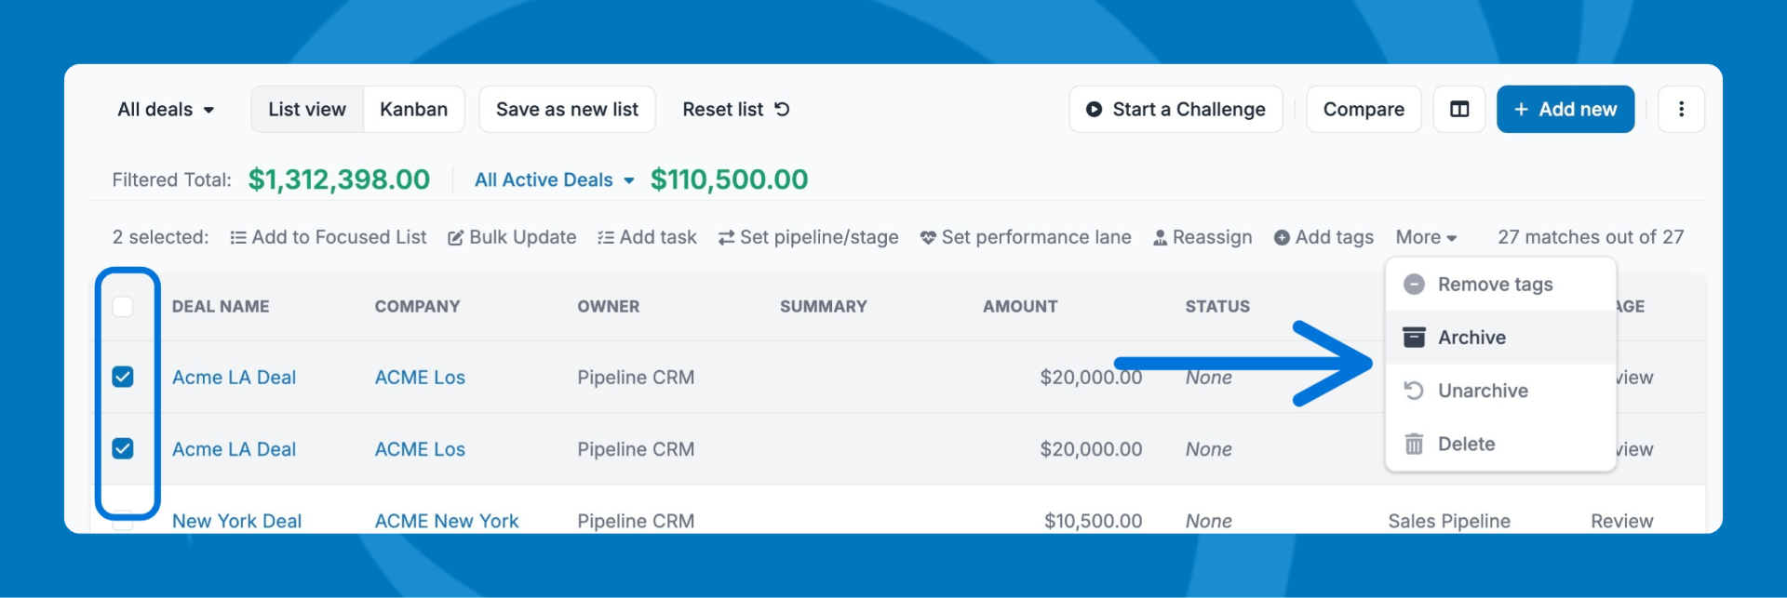
Task: Open the All Active Deals dropdown
Action: (554, 180)
